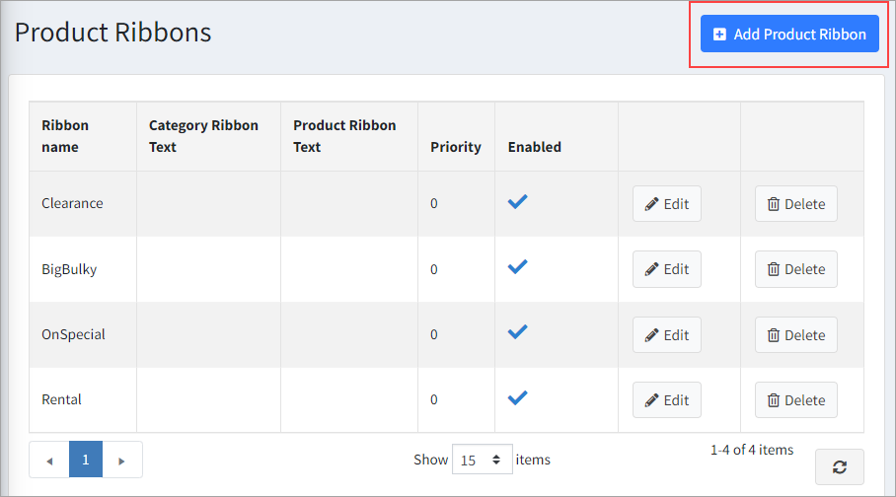
Task: Delete the OnSpecial ribbon
Action: pyautogui.click(x=795, y=335)
